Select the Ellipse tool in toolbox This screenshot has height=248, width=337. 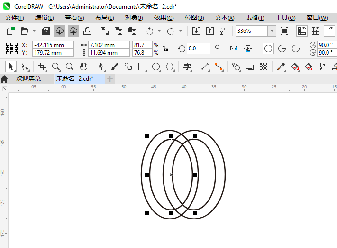pos(156,67)
